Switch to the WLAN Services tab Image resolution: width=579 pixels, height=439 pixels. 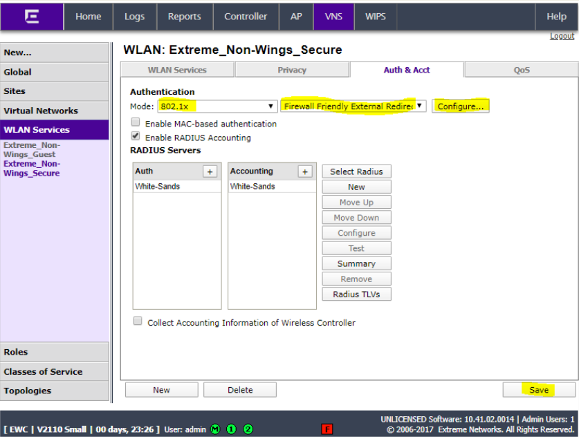[x=177, y=70]
